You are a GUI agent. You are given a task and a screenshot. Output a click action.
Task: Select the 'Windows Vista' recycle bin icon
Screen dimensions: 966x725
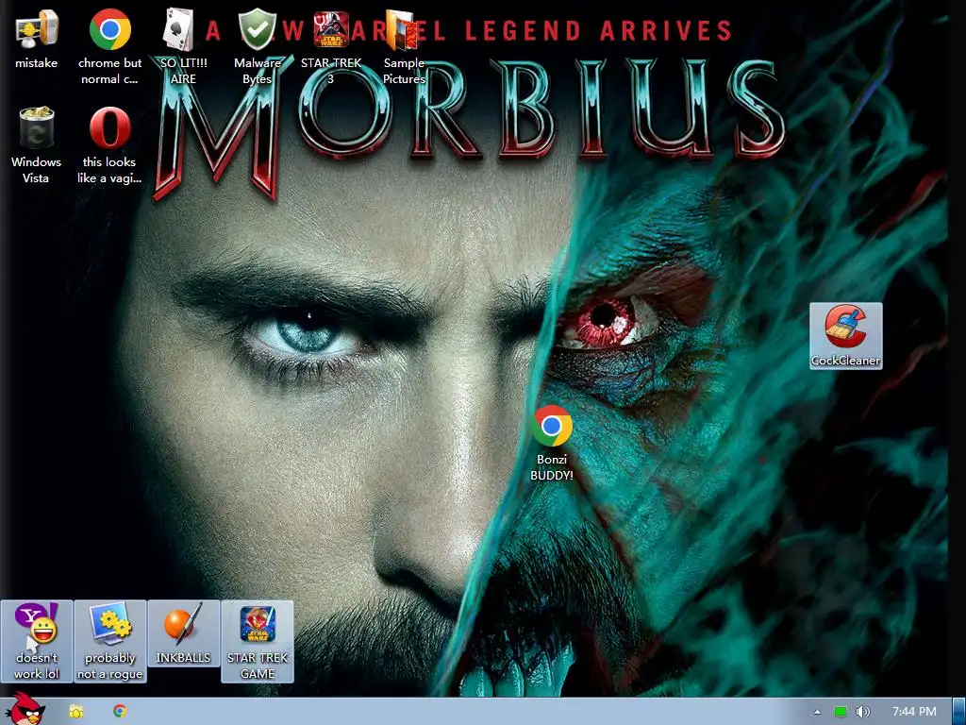pyautogui.click(x=37, y=144)
